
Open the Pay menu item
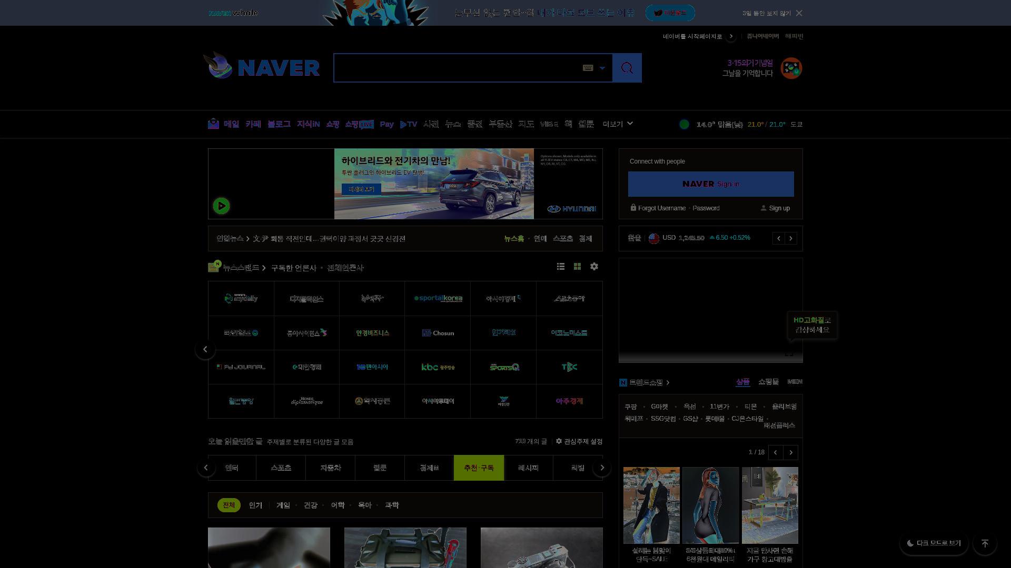387,124
